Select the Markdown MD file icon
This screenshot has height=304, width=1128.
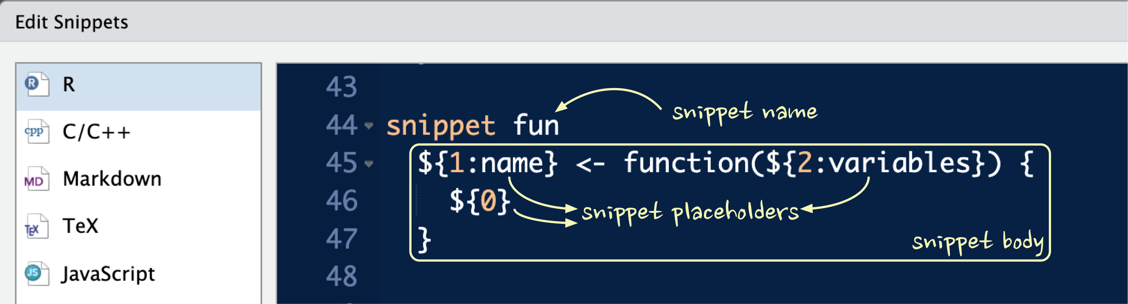(37, 179)
